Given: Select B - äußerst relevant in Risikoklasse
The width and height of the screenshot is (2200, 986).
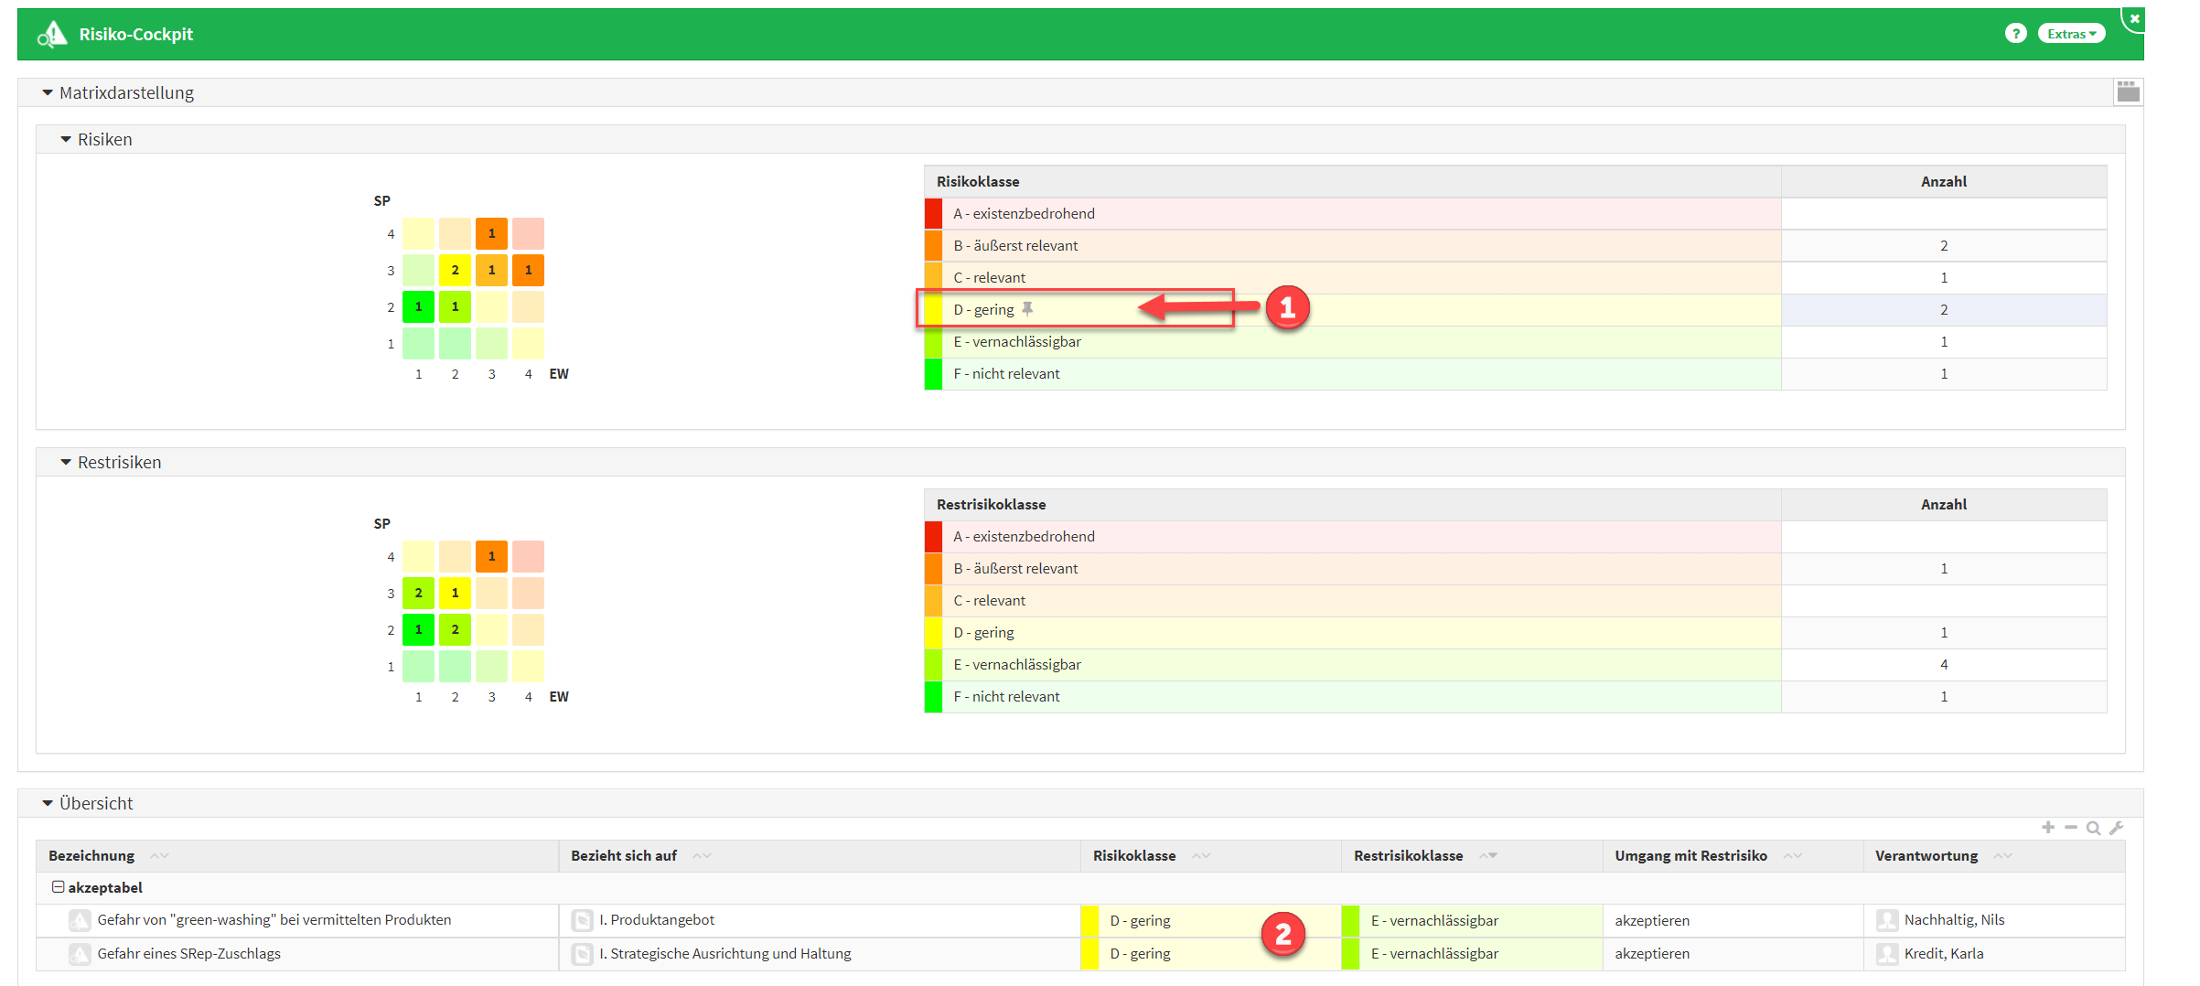Looking at the screenshot, I should tap(1015, 245).
